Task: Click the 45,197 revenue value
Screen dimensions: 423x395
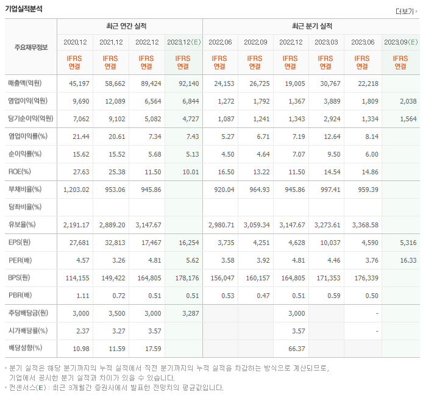Action: click(x=79, y=84)
